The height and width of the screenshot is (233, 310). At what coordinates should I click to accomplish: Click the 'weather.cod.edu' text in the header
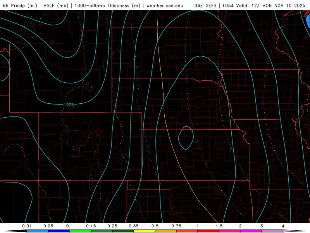point(165,5)
